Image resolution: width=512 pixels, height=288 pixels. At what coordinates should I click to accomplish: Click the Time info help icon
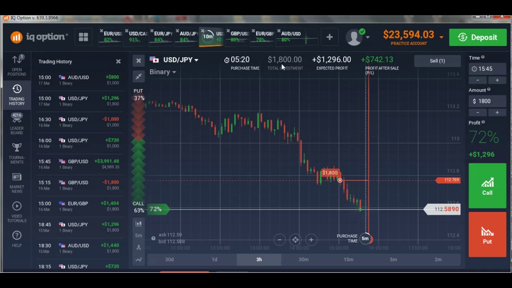pyautogui.click(x=483, y=58)
